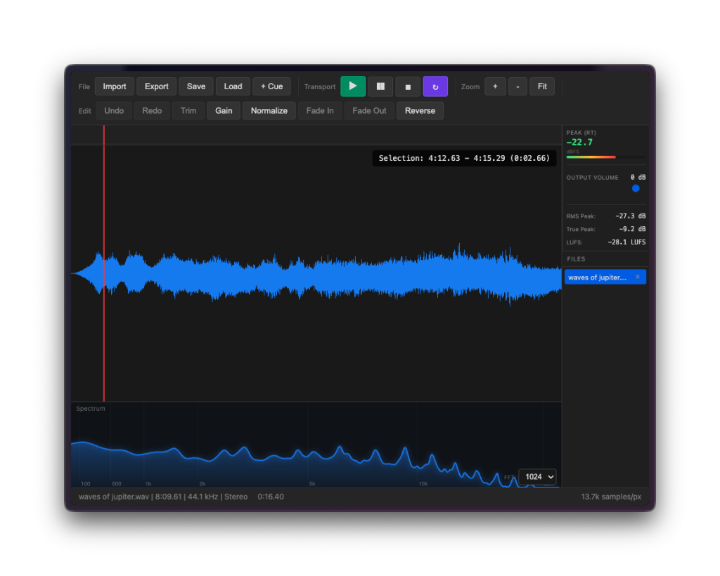The width and height of the screenshot is (720, 576).
Task: Open the FFT size dropdown showing 1024
Action: [537, 476]
